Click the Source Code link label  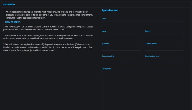click(108, 56)
